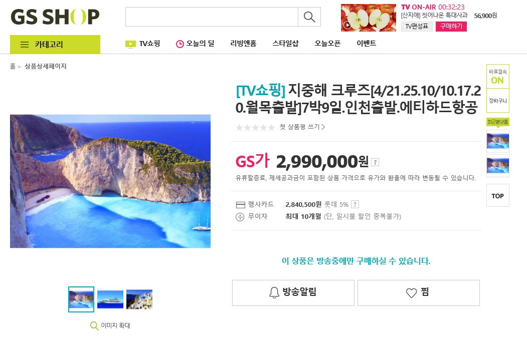Click the 이미지 확대 magnifier icon
The width and height of the screenshot is (527, 348).
click(94, 325)
